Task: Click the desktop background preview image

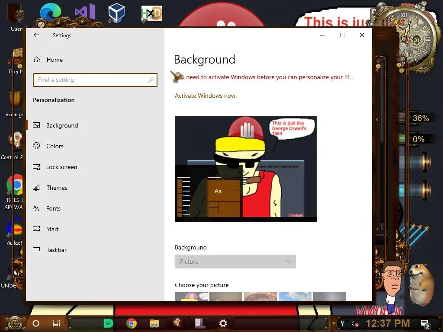Action: pyautogui.click(x=246, y=169)
